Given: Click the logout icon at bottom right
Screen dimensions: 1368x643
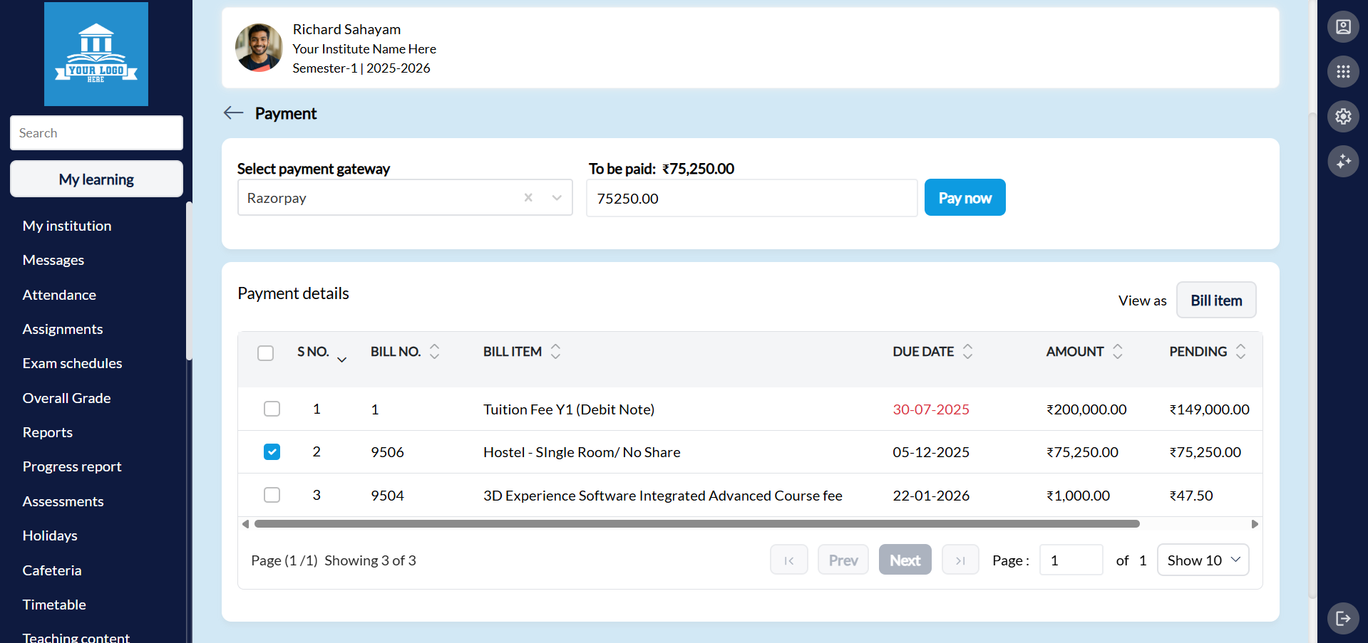Looking at the screenshot, I should pos(1342,617).
